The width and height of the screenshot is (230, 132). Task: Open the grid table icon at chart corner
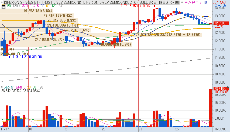click(x=4, y=7)
